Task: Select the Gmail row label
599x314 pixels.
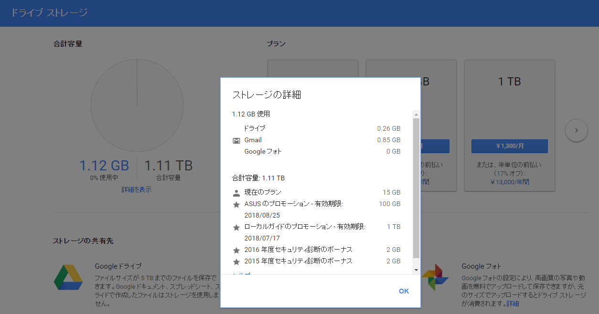Action: click(253, 140)
